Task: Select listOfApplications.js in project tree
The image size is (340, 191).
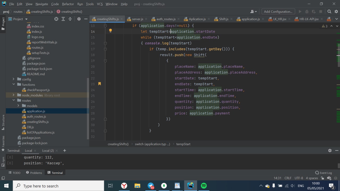Action: coord(41,132)
